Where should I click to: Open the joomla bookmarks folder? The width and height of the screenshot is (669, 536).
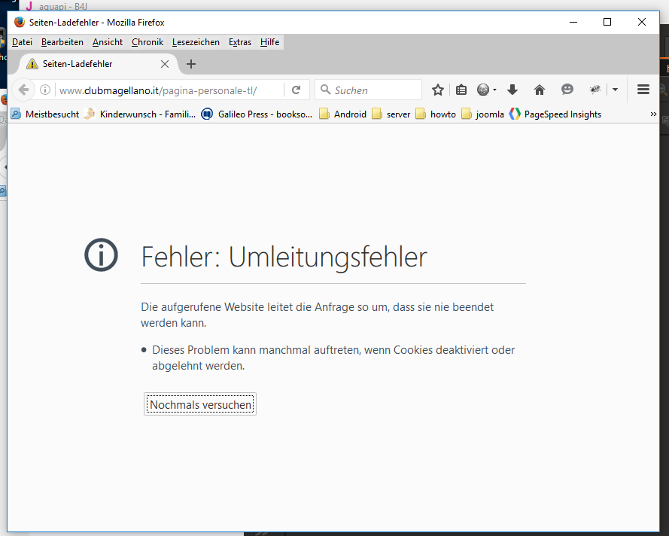point(483,114)
